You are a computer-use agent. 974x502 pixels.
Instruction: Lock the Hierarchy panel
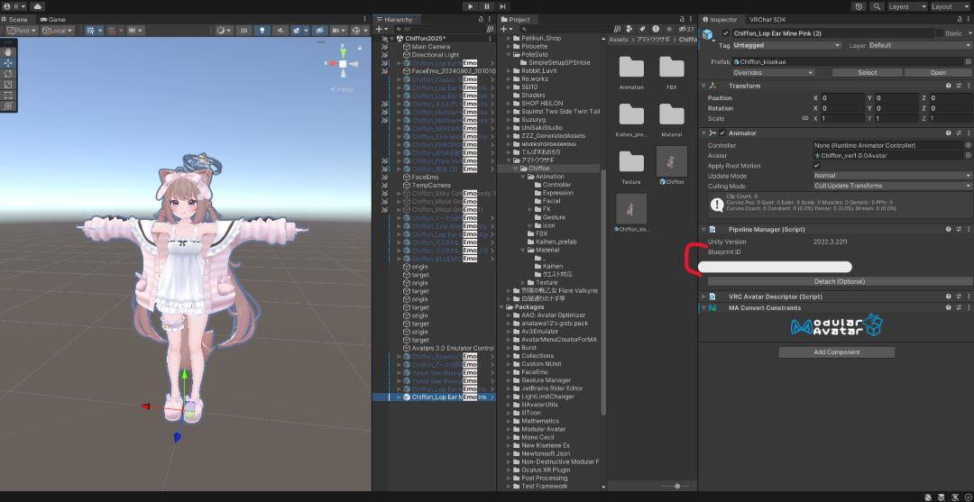(x=481, y=19)
